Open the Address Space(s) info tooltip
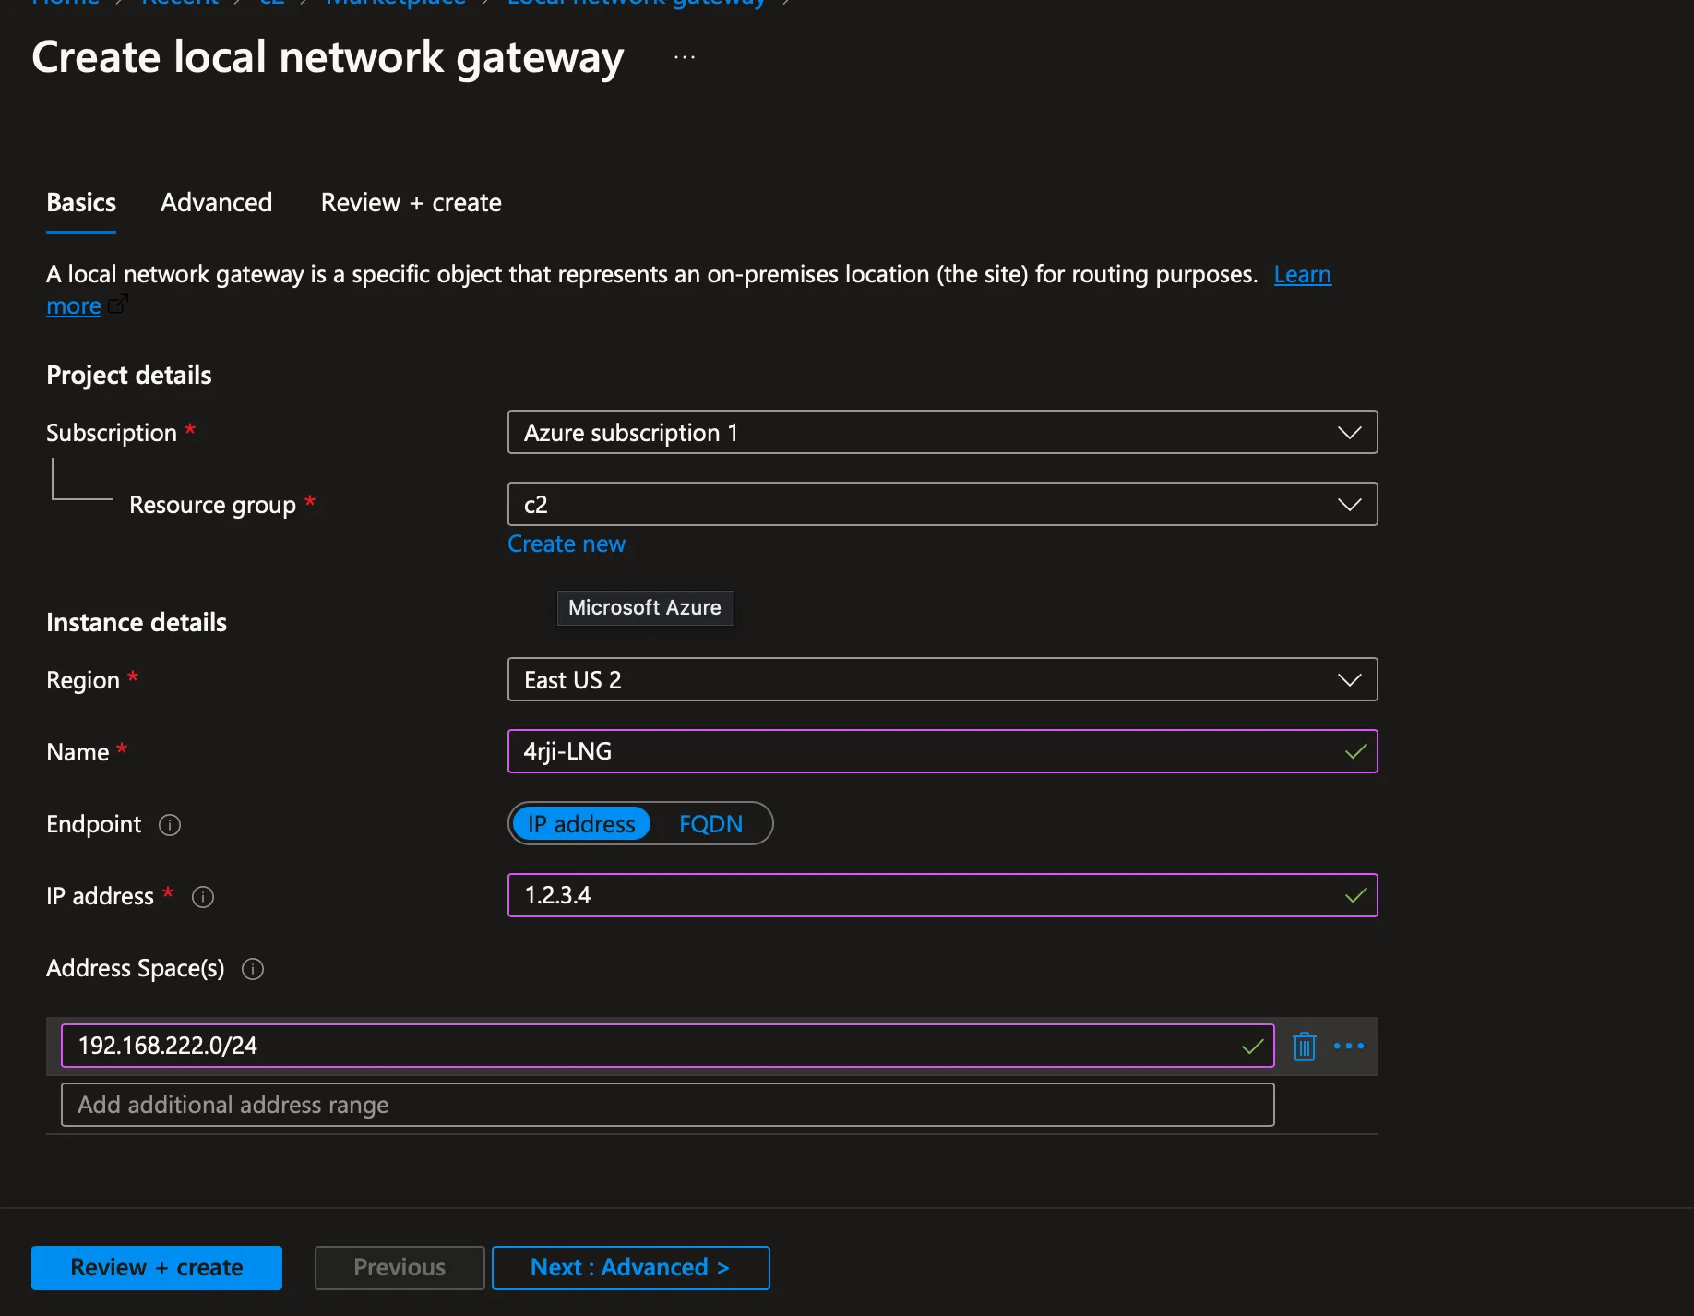The height and width of the screenshot is (1316, 1694). [x=252, y=969]
